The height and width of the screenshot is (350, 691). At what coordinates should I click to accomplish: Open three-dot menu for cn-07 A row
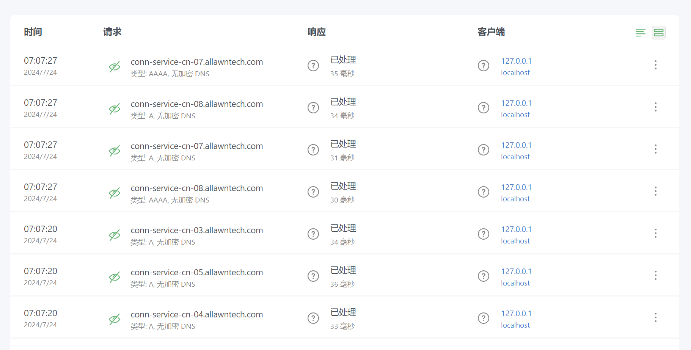pyautogui.click(x=656, y=149)
